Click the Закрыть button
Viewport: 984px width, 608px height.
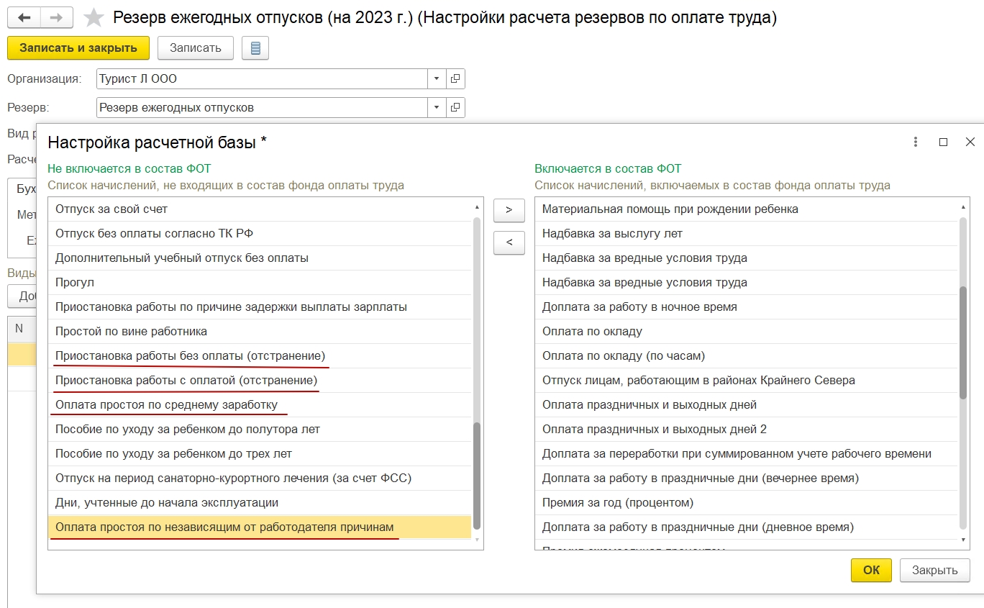935,570
